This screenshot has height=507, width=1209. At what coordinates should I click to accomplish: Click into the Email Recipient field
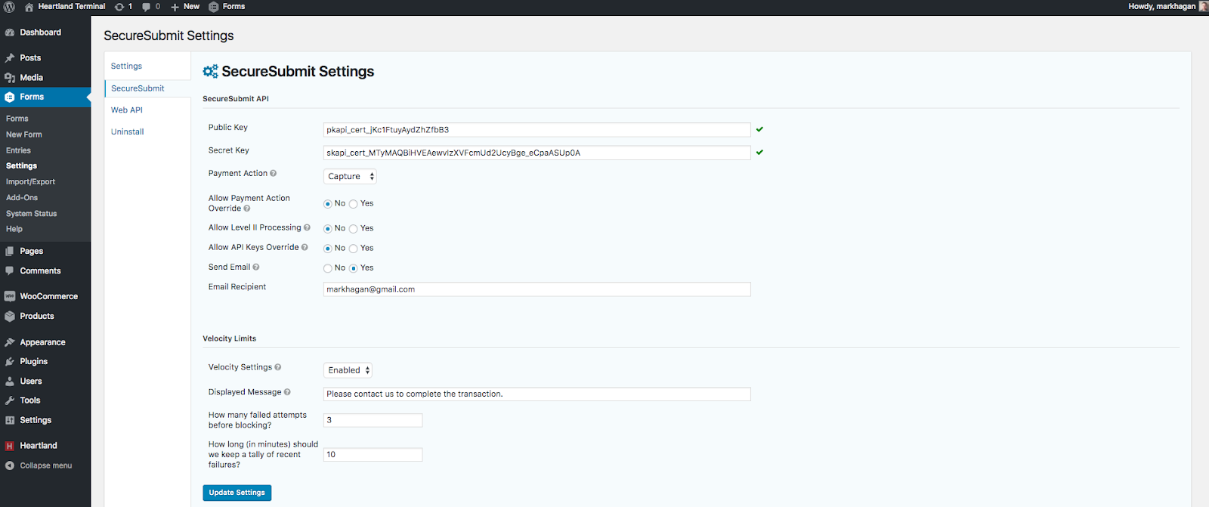click(536, 289)
